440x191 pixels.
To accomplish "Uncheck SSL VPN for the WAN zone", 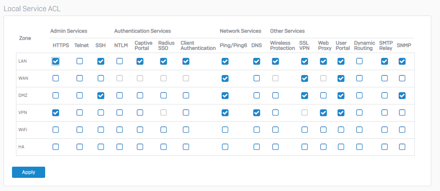I will click(305, 79).
